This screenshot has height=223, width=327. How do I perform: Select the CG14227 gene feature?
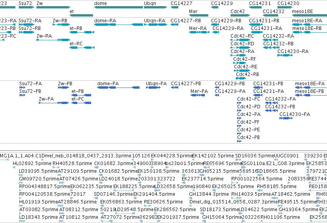[174, 7]
